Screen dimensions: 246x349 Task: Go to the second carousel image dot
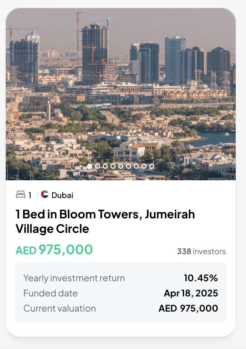(x=97, y=166)
